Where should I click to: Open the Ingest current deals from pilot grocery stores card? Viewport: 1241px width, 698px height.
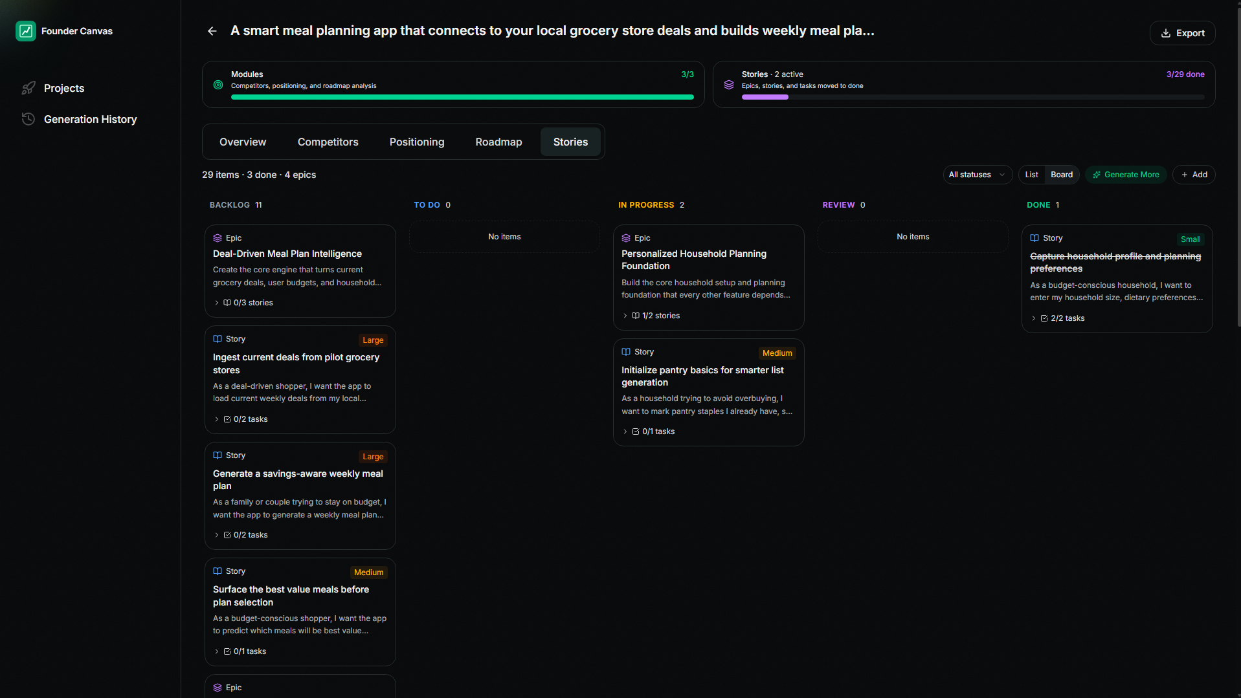coord(300,380)
